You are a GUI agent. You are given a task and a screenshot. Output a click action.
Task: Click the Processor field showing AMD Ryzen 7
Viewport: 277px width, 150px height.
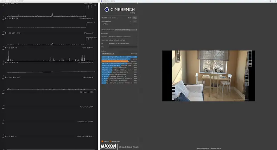(x=123, y=37)
